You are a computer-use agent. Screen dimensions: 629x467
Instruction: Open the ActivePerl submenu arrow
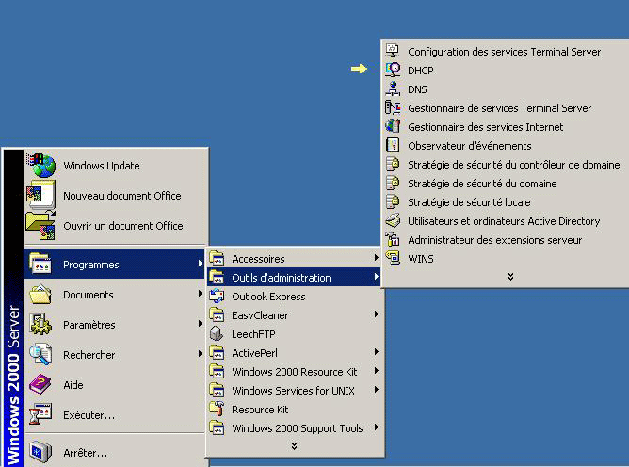(377, 352)
